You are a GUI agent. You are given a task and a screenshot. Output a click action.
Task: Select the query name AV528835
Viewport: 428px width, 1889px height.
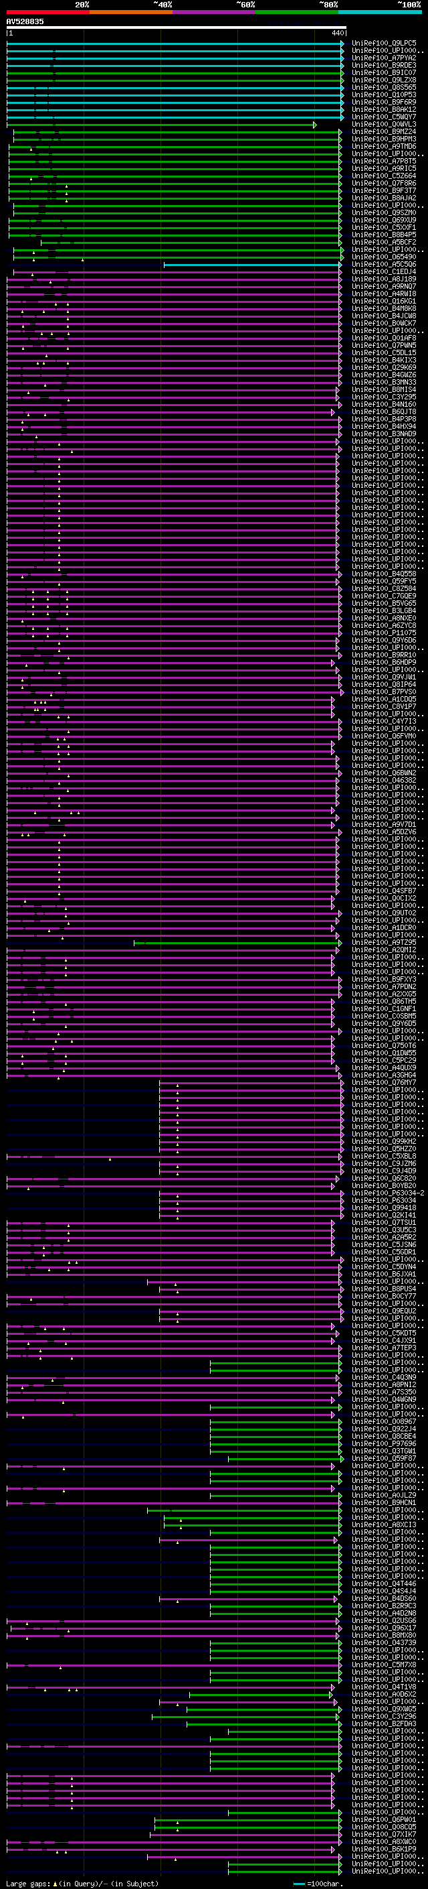(25, 21)
